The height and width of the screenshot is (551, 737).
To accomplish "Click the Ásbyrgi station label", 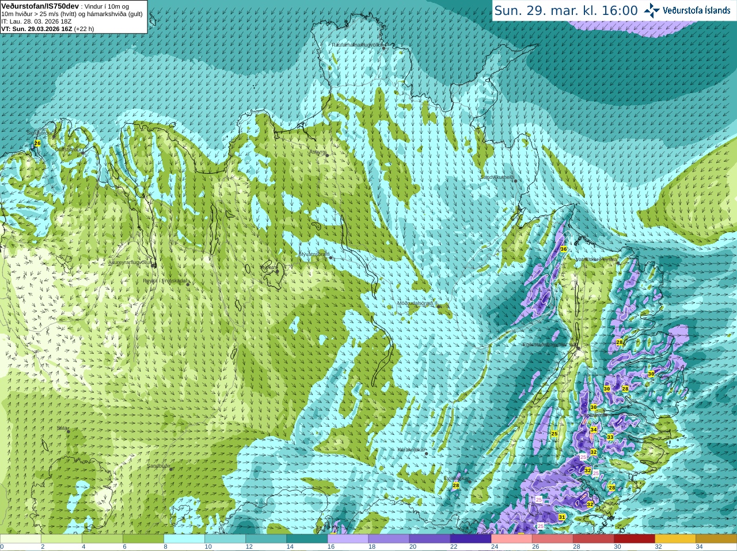I will (x=318, y=152).
